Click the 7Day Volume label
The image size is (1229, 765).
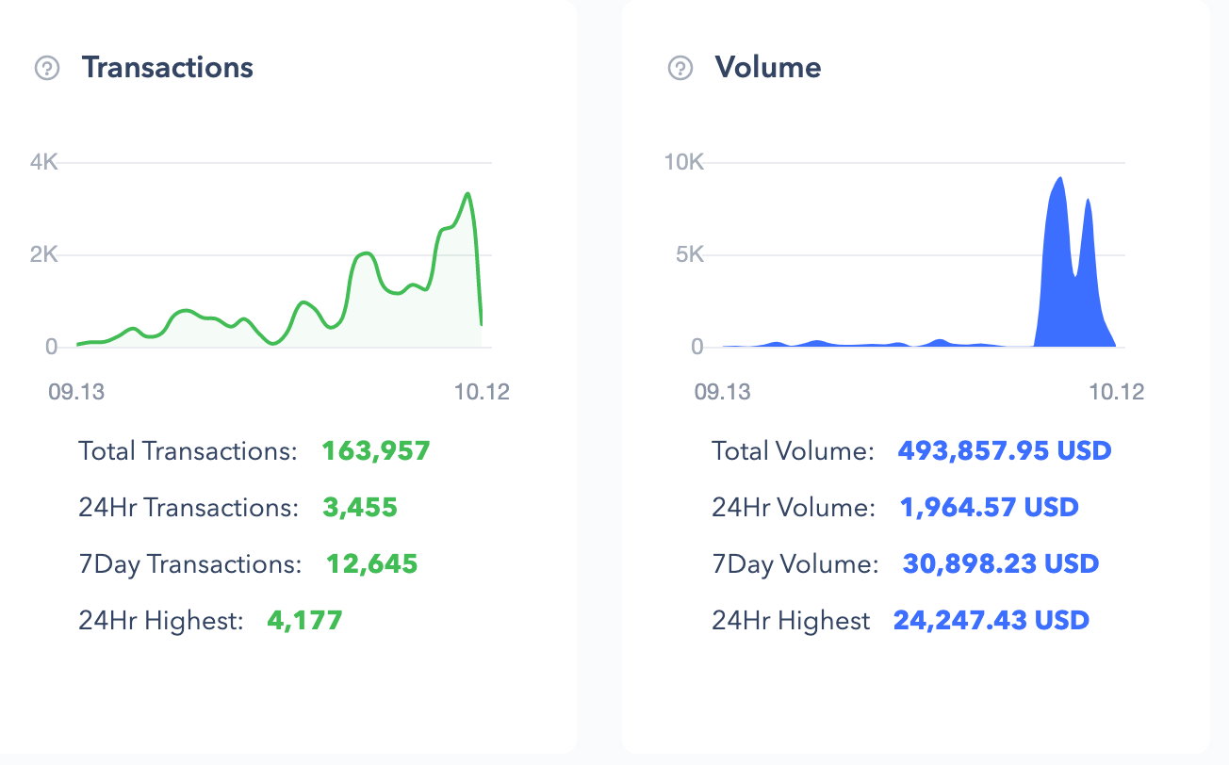click(795, 564)
